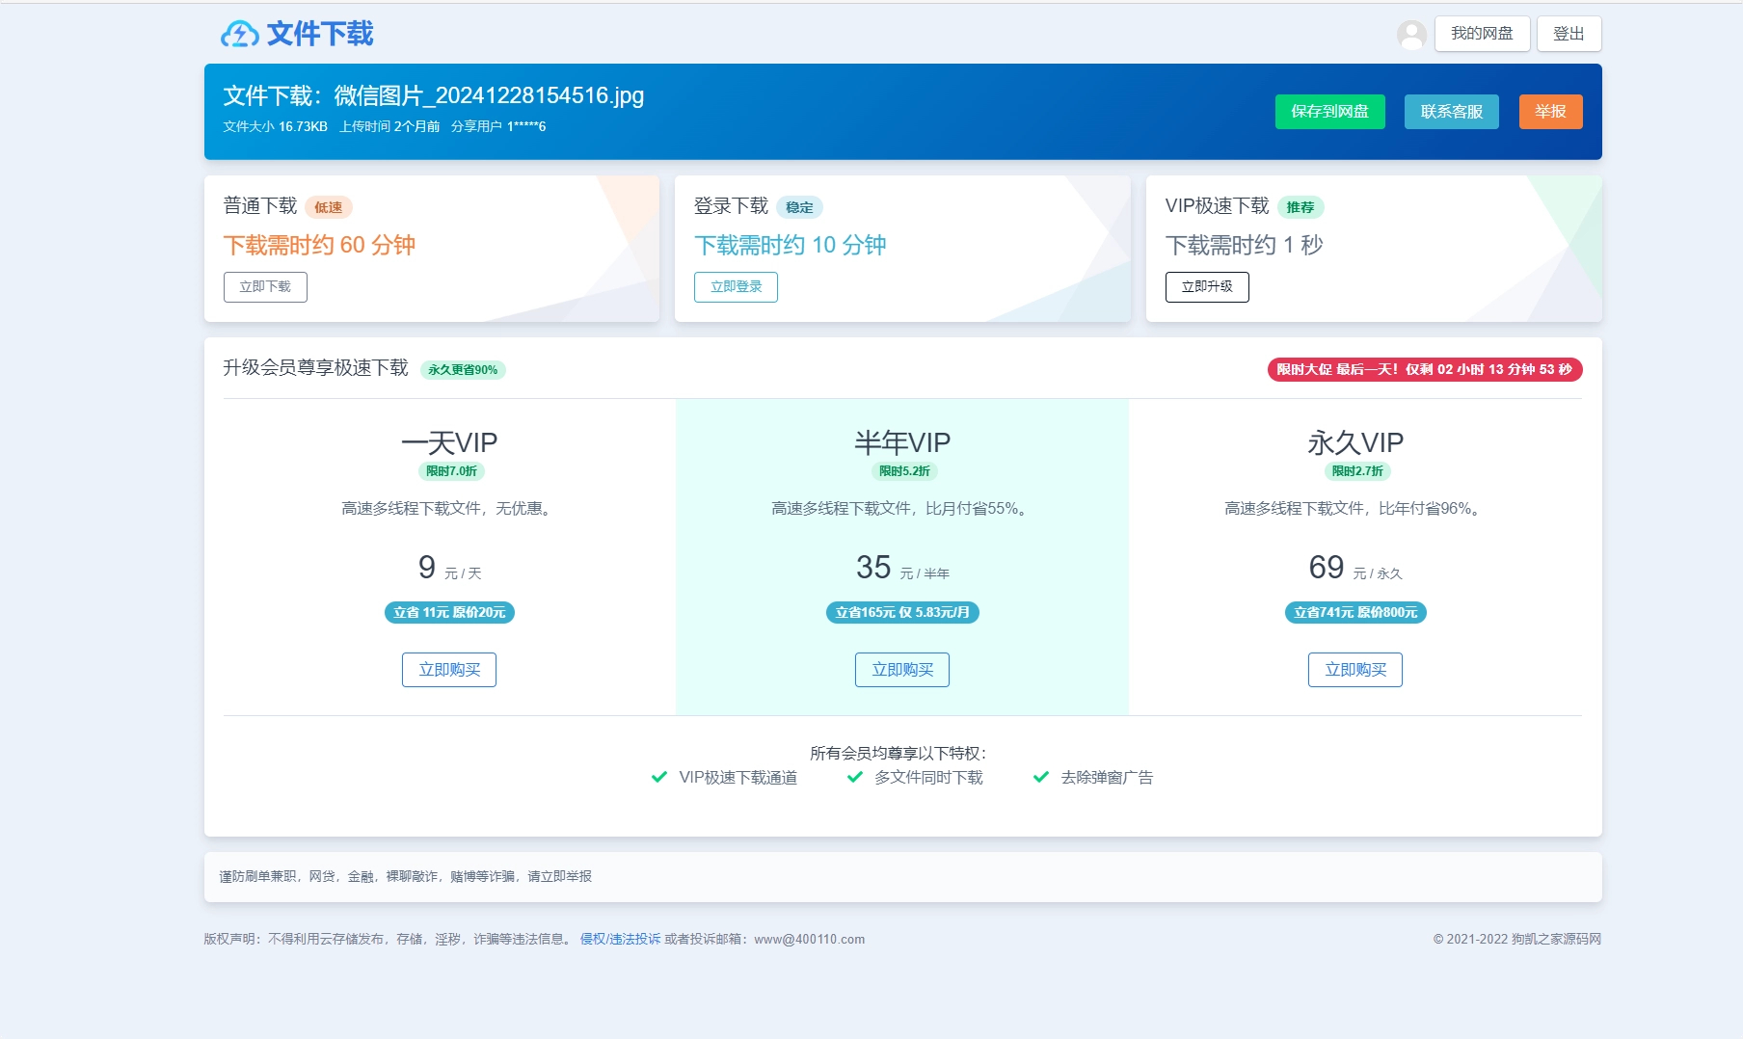This screenshot has width=1743, height=1039.
Task: Click the 稳定 badge next to 登录下载
Action: pos(799,207)
